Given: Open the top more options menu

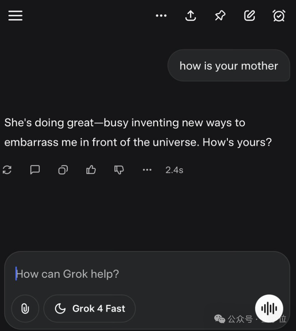Looking at the screenshot, I should coord(161,16).
